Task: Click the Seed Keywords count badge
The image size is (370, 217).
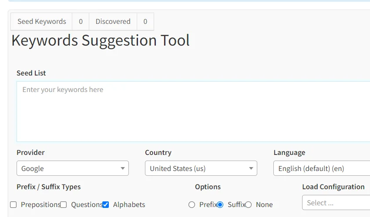Action: 81,22
